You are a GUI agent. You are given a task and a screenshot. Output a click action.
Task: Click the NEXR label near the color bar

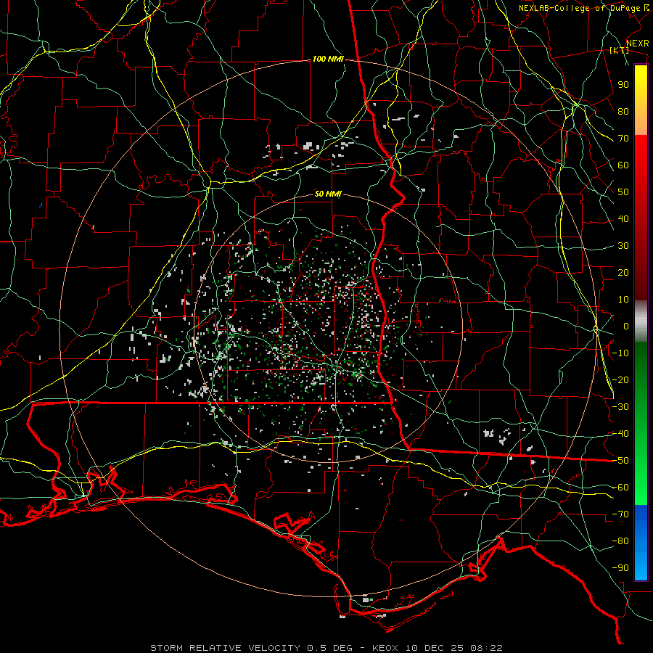pyautogui.click(x=637, y=44)
